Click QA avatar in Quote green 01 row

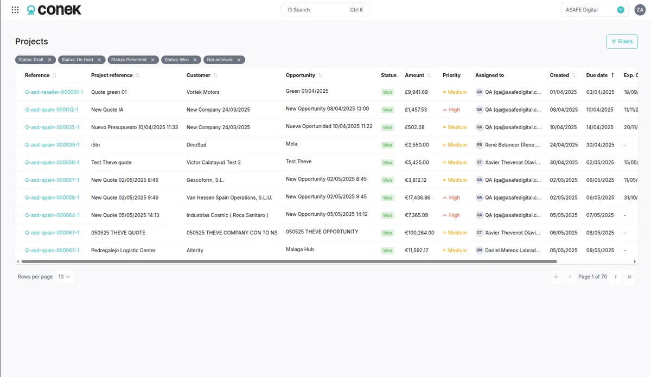click(479, 92)
